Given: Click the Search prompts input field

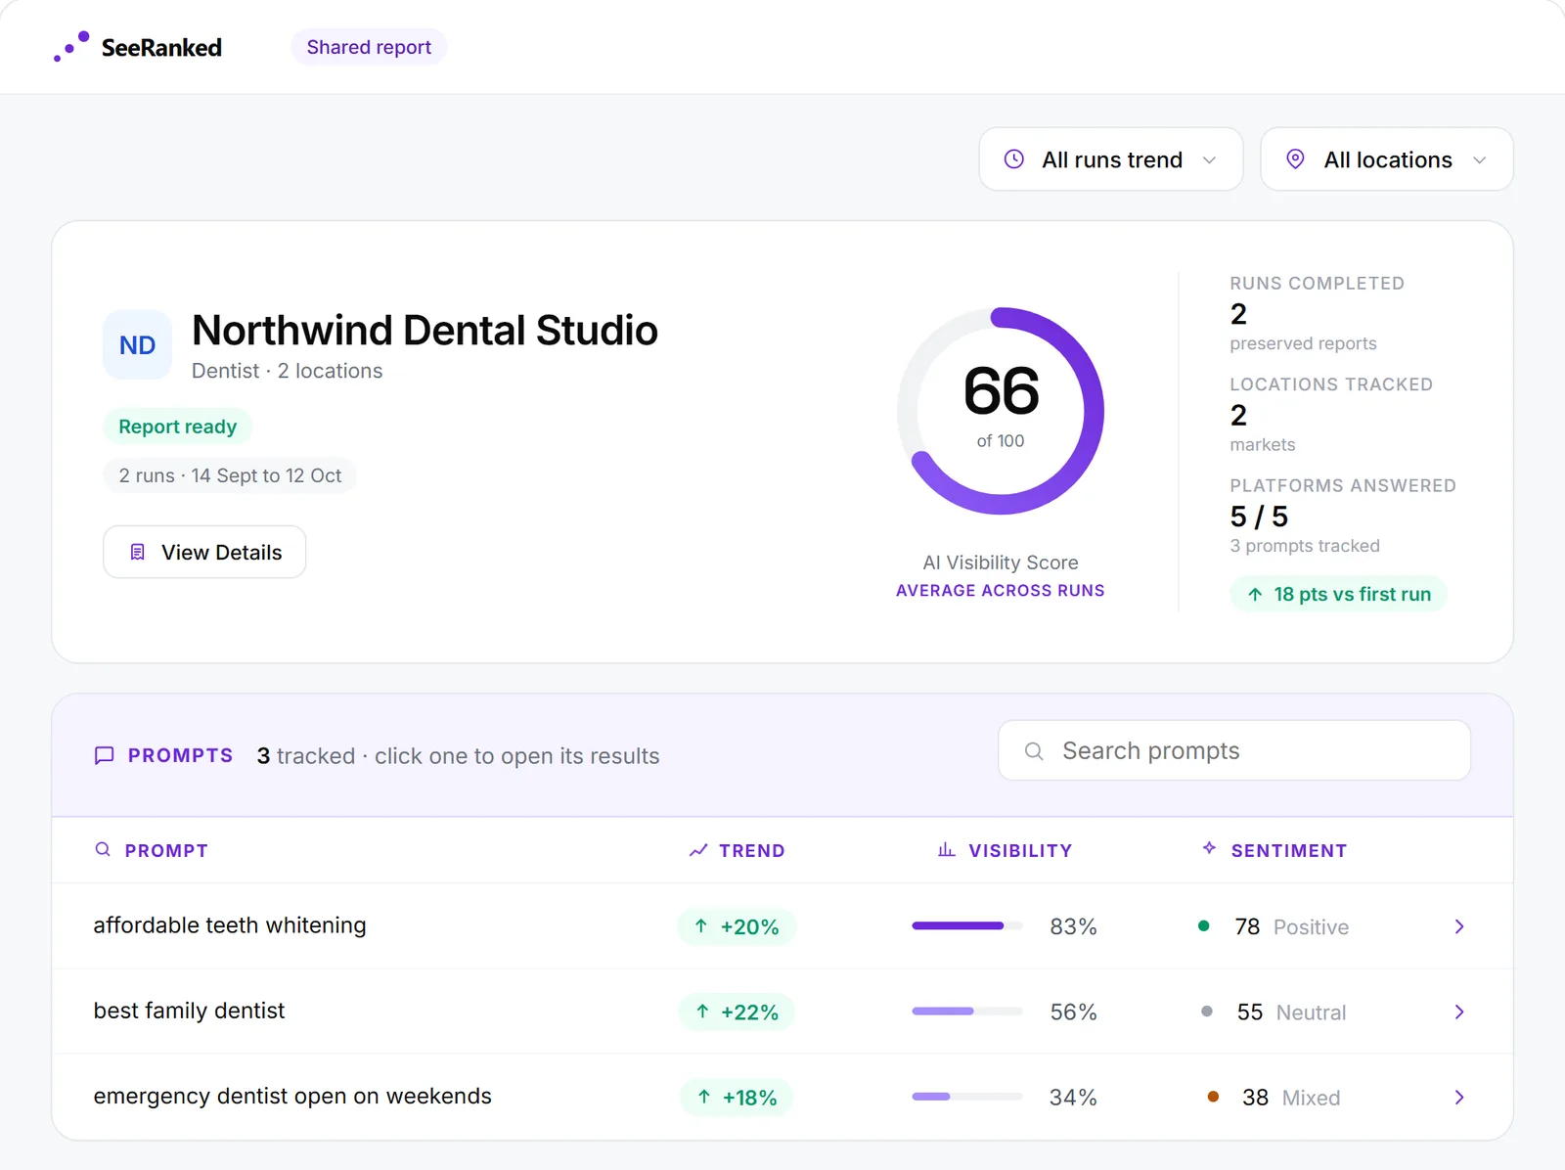Looking at the screenshot, I should (x=1234, y=750).
